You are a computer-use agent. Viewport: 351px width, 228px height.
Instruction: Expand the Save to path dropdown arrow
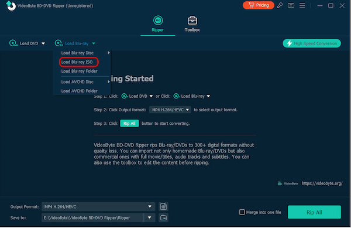150,217
